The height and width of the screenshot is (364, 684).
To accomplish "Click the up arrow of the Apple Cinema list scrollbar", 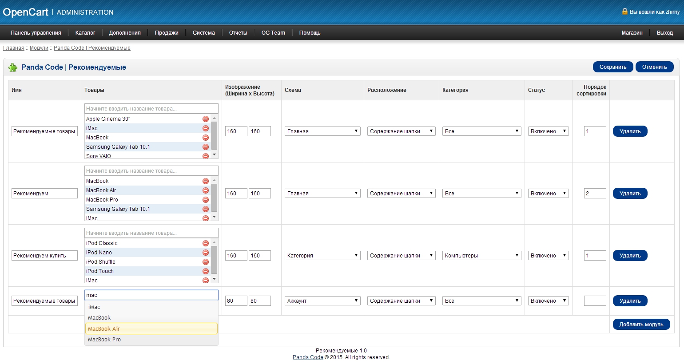I will 215,118.
